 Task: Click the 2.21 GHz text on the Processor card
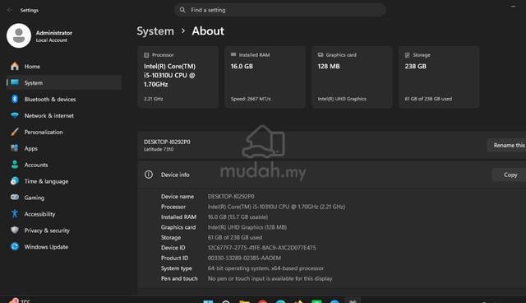click(x=154, y=99)
